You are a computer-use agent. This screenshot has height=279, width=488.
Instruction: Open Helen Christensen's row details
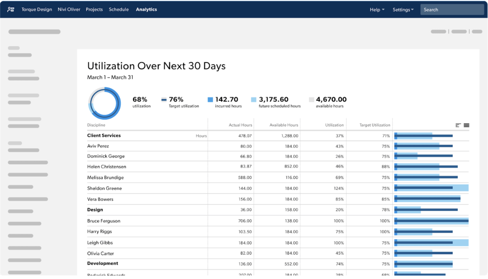click(107, 167)
